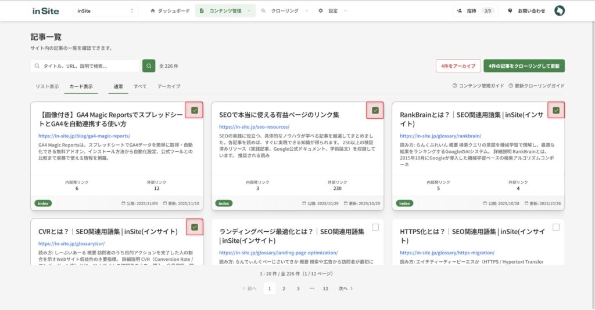Image resolution: width=595 pixels, height=310 pixels.
Task: Click the 招待 invite button
Action: point(475,11)
